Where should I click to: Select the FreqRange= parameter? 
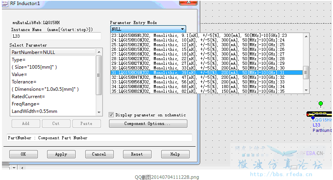coord(53,104)
